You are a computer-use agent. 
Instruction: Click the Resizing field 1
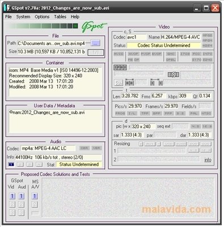pos(151,151)
